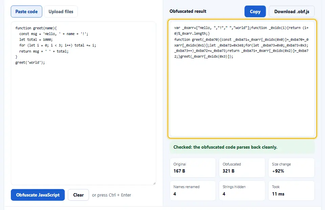Copy the obfuscated result
The width and height of the screenshot is (325, 210).
255,11
